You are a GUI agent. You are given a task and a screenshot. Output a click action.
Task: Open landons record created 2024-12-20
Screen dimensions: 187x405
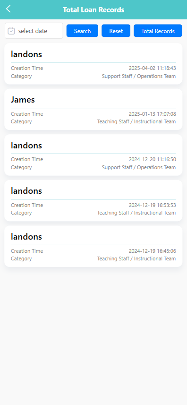93,155
